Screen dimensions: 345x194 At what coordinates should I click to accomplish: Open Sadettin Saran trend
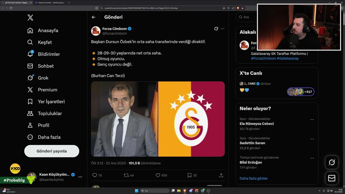[252, 143]
